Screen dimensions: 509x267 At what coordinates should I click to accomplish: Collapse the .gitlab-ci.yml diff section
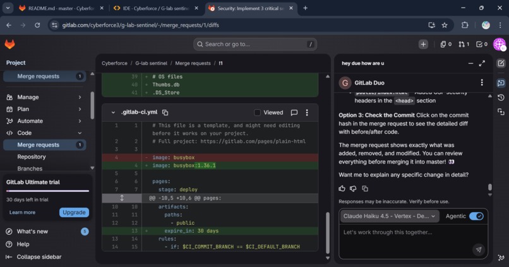113,112
